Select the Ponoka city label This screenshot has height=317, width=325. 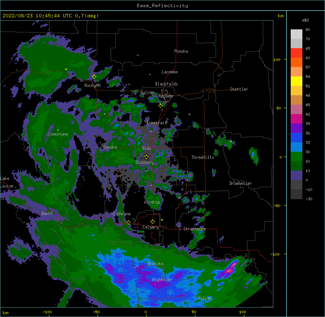pyautogui.click(x=181, y=51)
